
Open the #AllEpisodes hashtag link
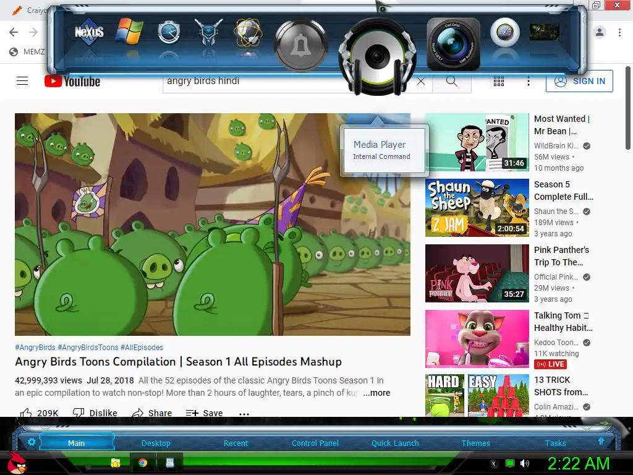[142, 348]
